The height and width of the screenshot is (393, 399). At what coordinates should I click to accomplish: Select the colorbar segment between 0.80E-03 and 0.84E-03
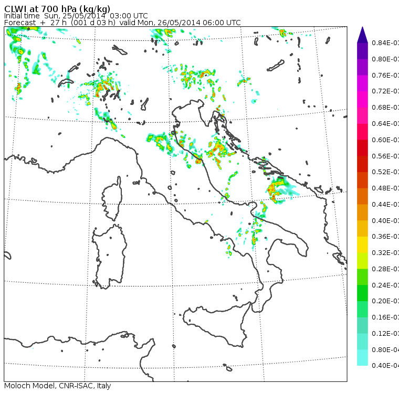click(x=362, y=51)
